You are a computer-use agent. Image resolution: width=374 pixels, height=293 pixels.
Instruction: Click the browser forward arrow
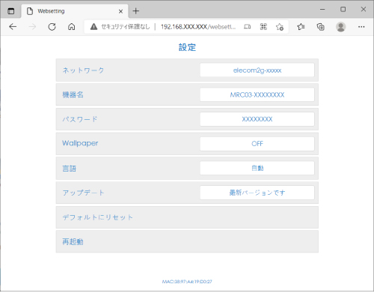pos(32,26)
